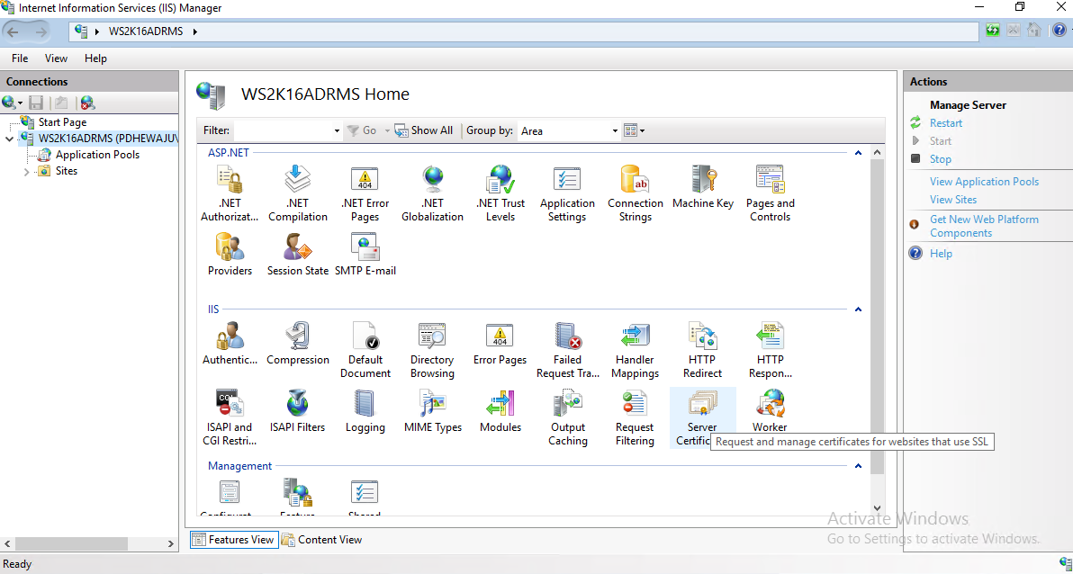Open the Providers feature
The height and width of the screenshot is (574, 1073).
pyautogui.click(x=230, y=255)
